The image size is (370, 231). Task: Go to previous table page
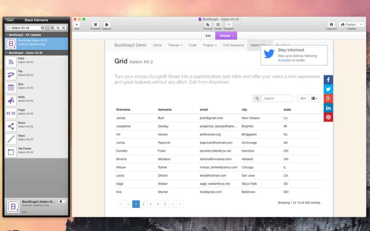128,204
